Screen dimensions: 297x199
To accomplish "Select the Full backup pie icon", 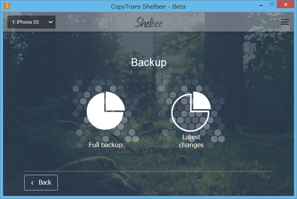I will pyautogui.click(x=106, y=111).
